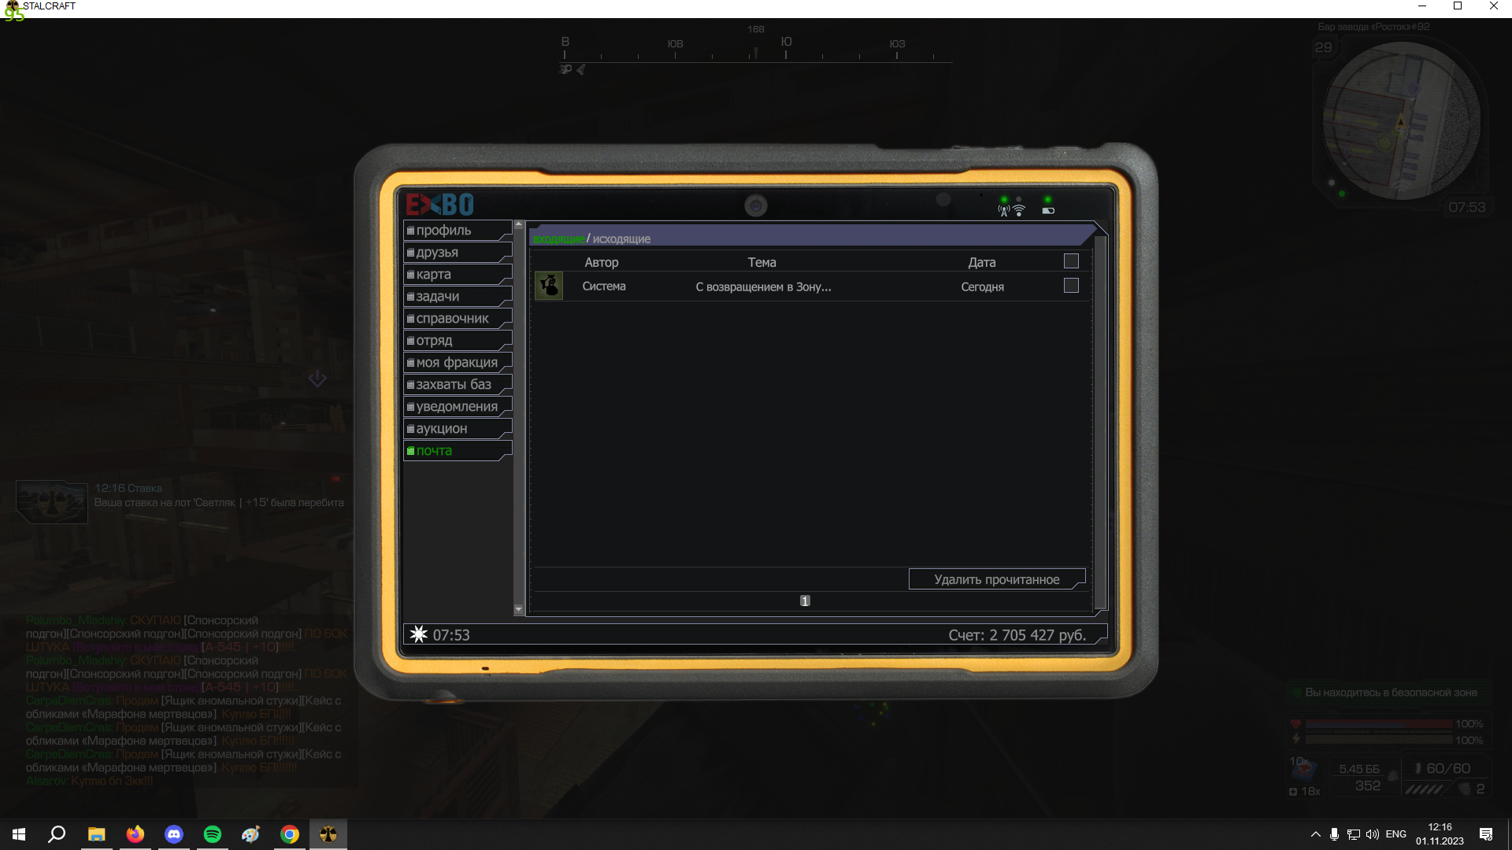Click the mail list vertical scrollbar
The width and height of the screenshot is (1512, 850).
coord(1100,421)
